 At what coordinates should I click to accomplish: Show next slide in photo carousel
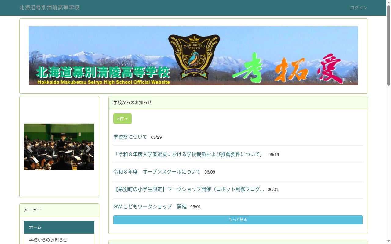click(88, 149)
